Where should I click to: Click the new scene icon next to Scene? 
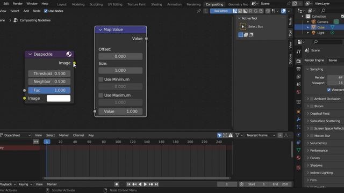(x=295, y=4)
